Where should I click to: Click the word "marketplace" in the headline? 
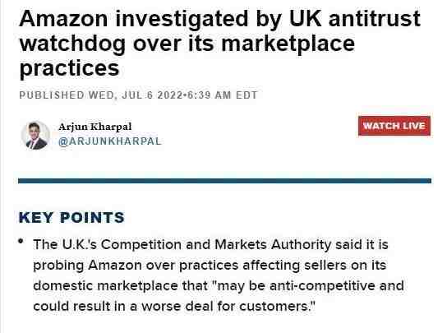(288, 44)
